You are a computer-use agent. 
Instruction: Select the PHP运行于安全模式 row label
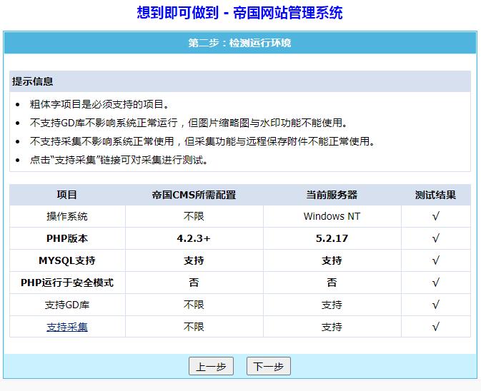click(67, 283)
